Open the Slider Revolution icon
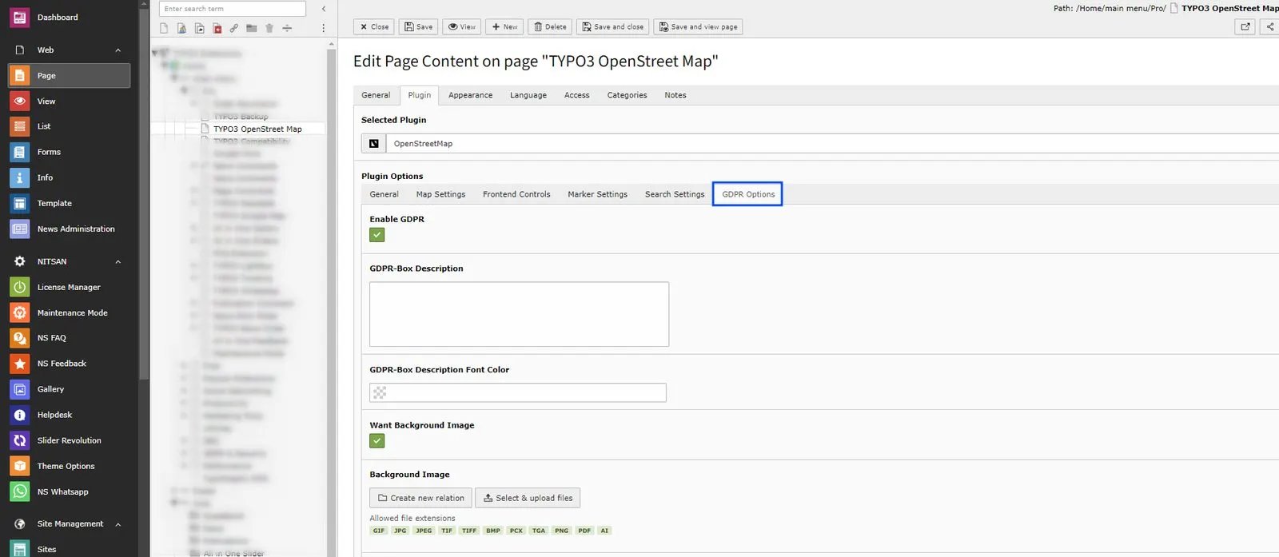1279x557 pixels. pos(19,440)
